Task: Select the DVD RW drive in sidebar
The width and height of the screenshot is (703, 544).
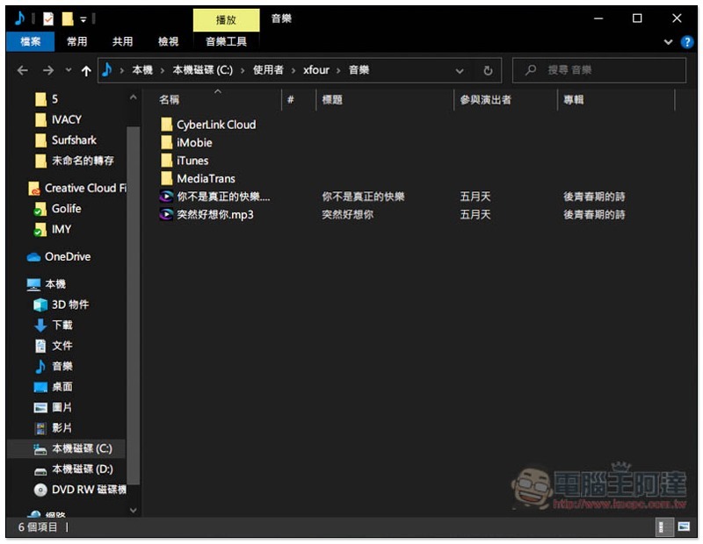Action: [x=80, y=490]
